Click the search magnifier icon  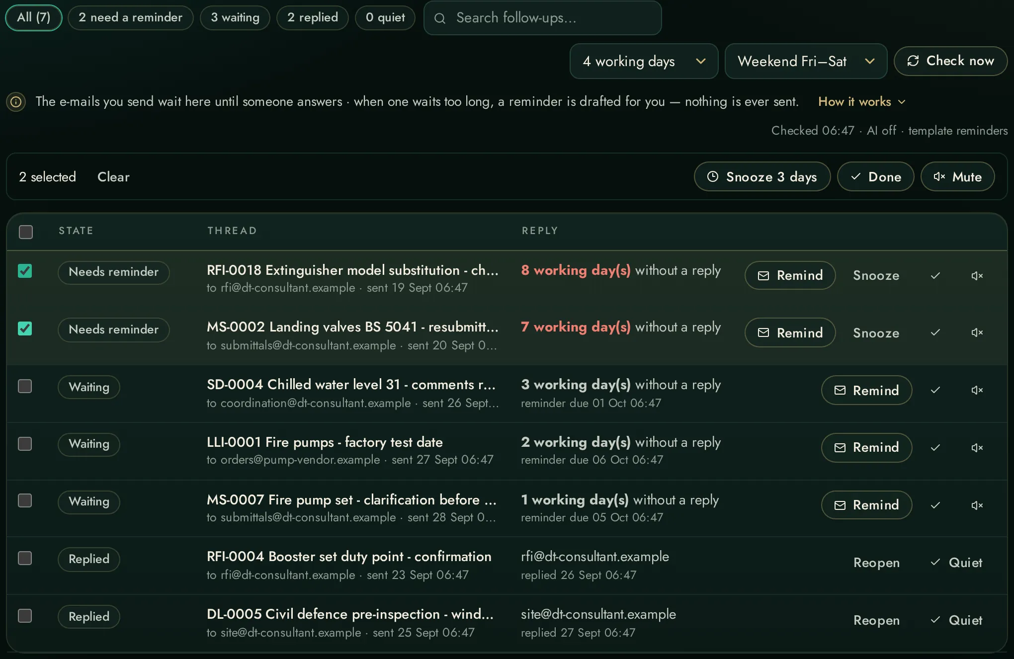point(440,18)
